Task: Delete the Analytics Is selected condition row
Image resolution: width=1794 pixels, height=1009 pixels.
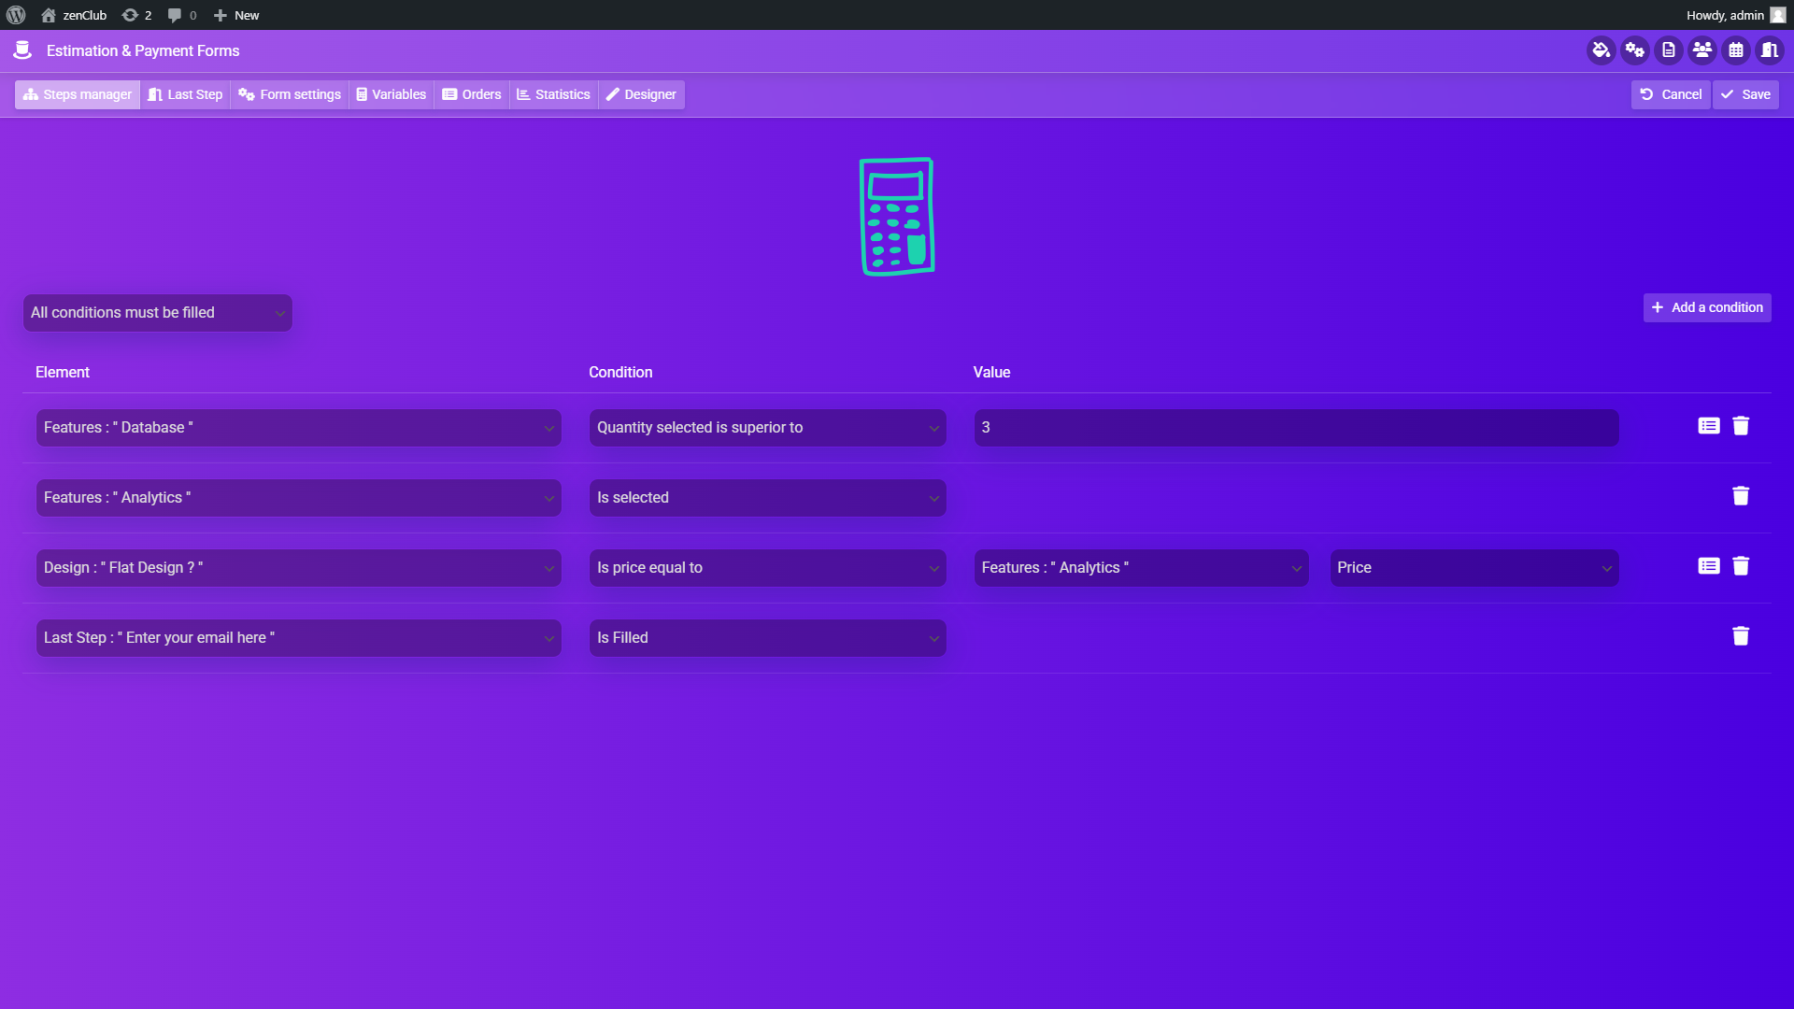Action: 1741,496
